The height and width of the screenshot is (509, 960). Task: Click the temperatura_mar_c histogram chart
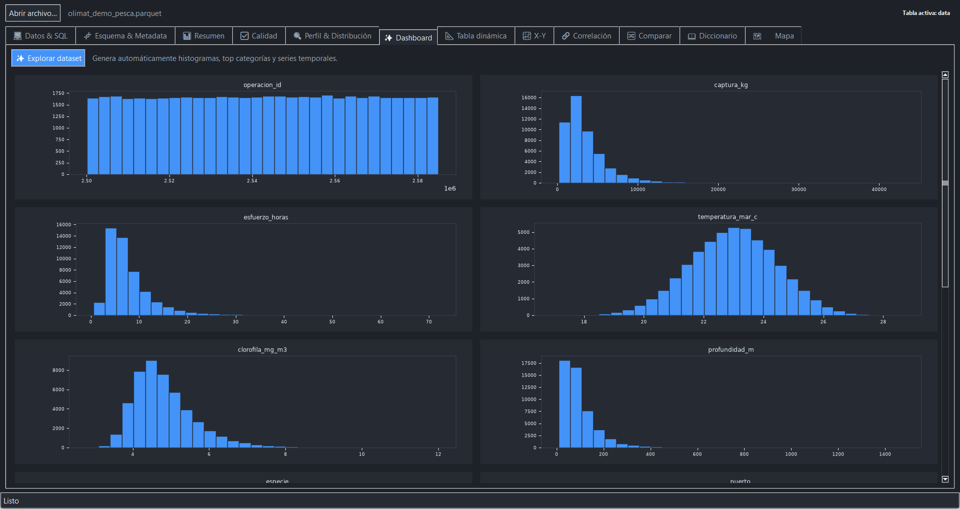click(709, 270)
